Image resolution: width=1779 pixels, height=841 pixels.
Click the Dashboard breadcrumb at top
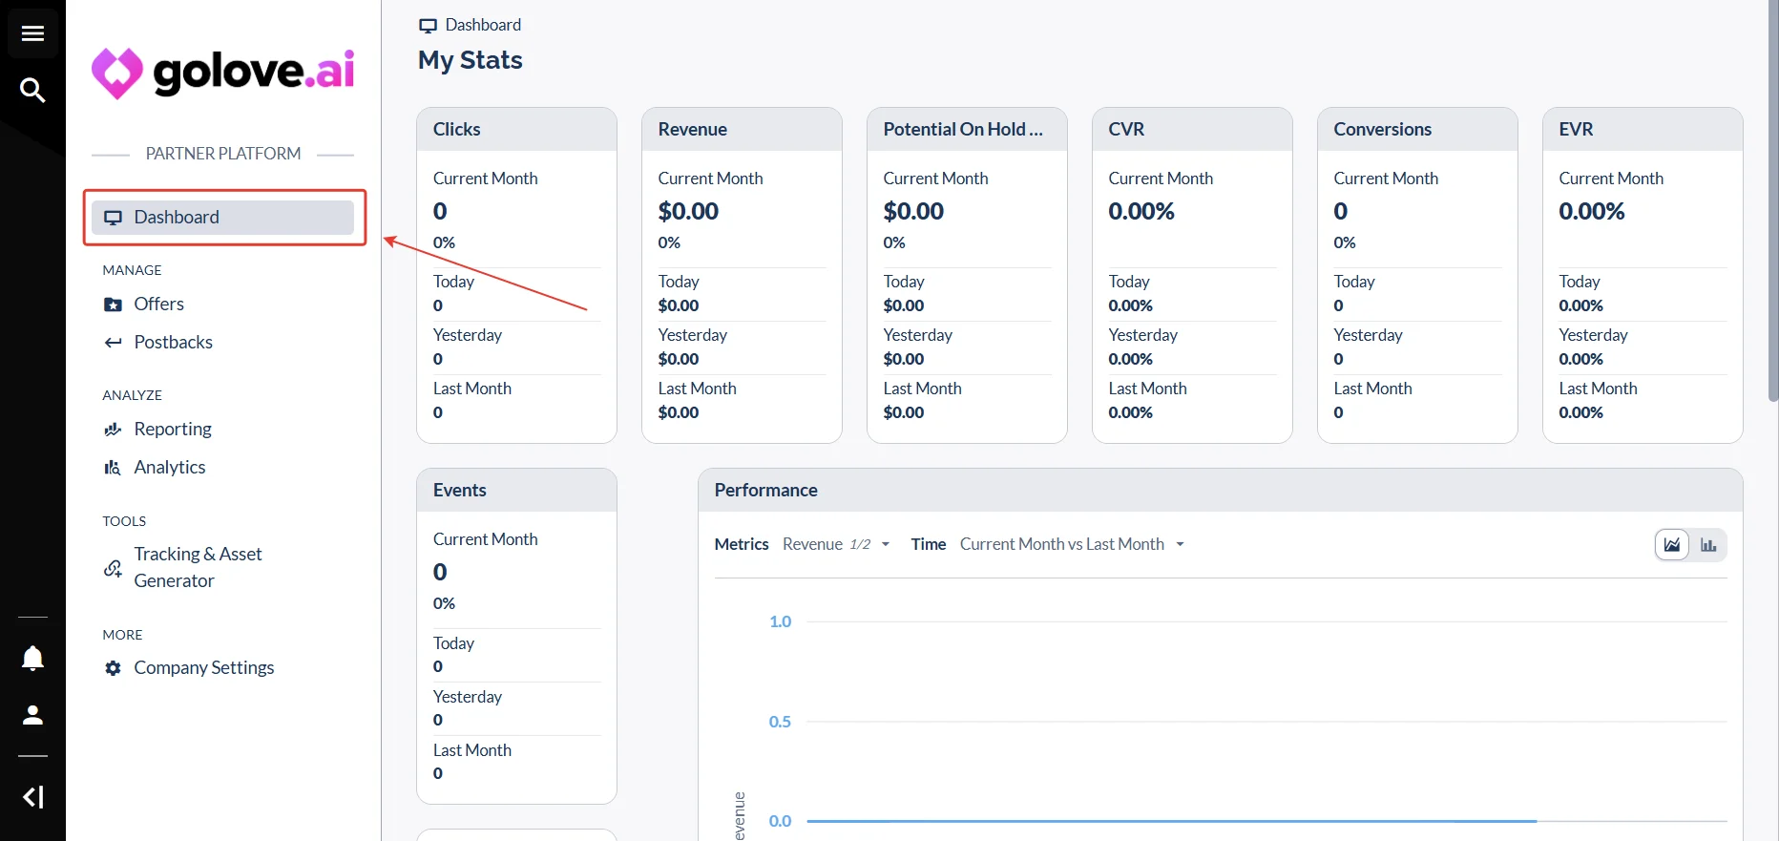point(483,25)
